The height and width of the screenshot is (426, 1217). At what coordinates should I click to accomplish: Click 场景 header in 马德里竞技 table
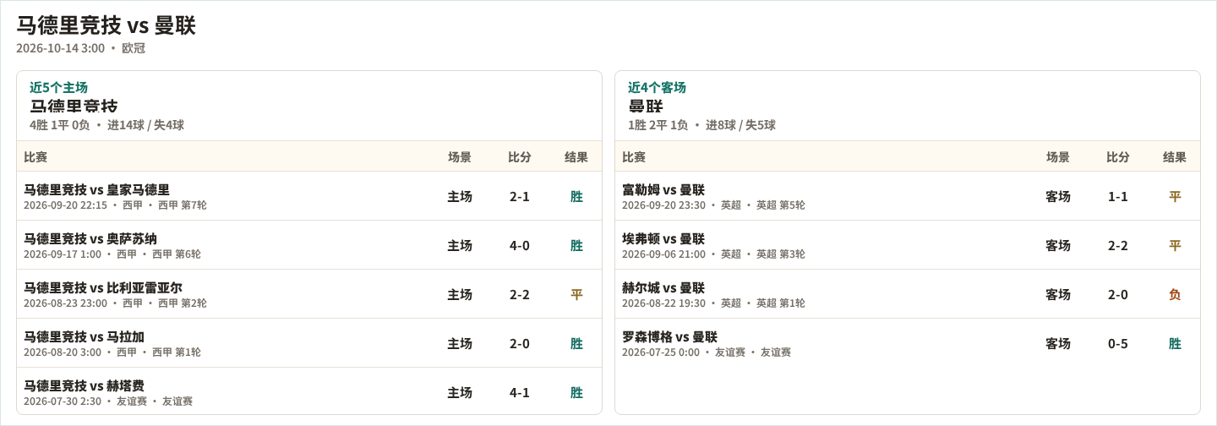[x=460, y=156]
